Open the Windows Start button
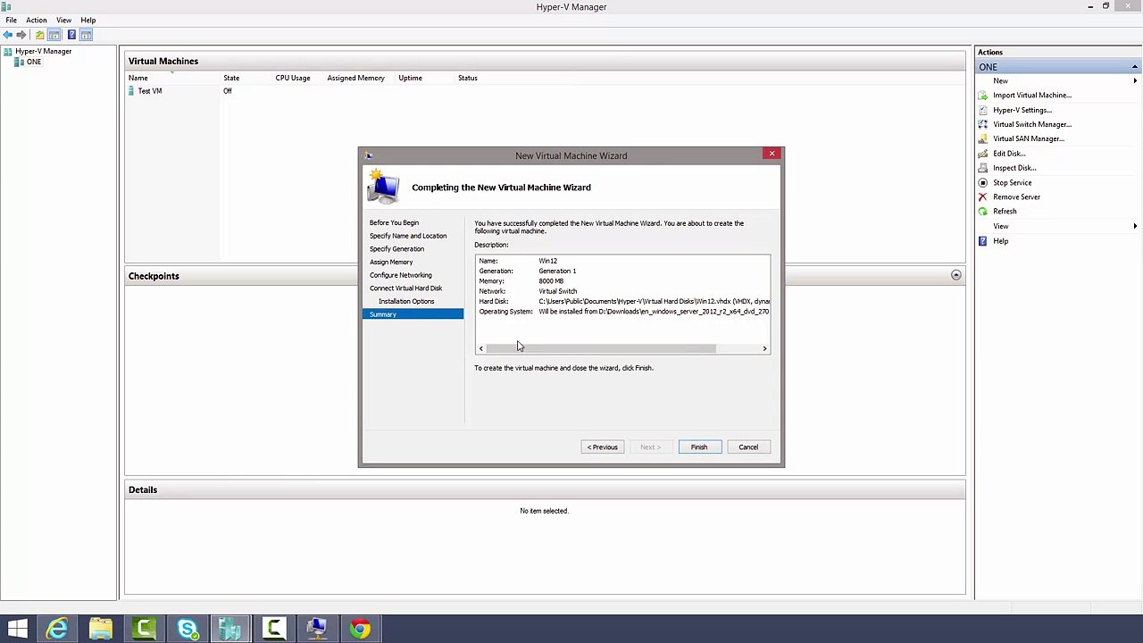This screenshot has width=1143, height=643. (17, 630)
